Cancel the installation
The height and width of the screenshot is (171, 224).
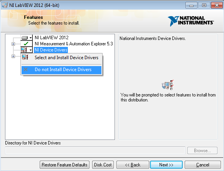(203, 165)
